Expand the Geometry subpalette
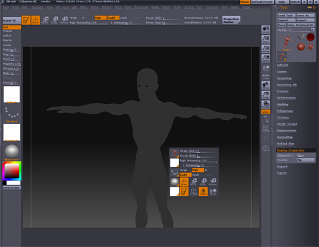 point(284,78)
